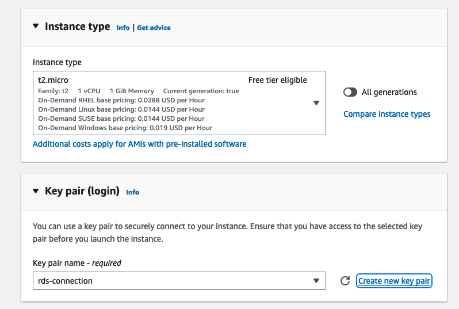Click Create new key pair button
The width and height of the screenshot is (459, 309).
click(x=394, y=281)
